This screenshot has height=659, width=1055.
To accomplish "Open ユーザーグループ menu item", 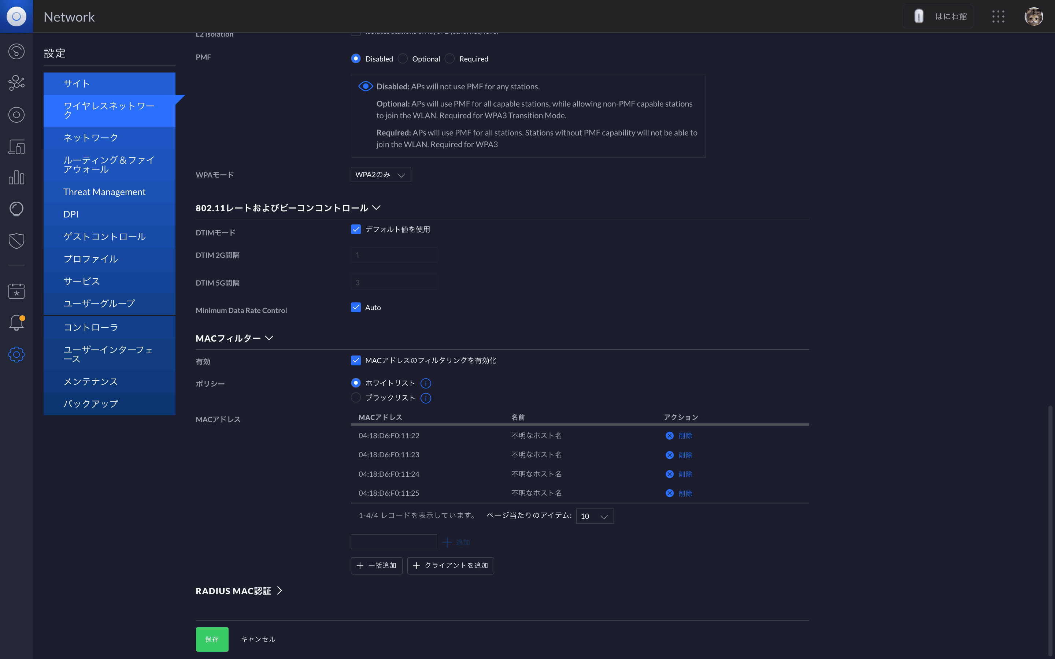I will click(110, 304).
